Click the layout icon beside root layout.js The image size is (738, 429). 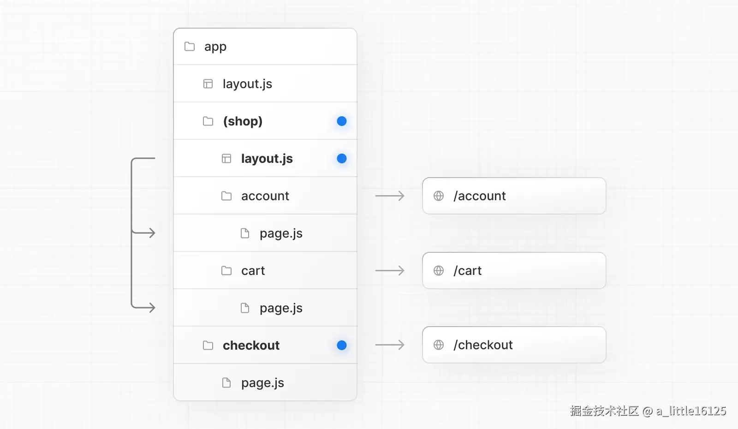208,84
